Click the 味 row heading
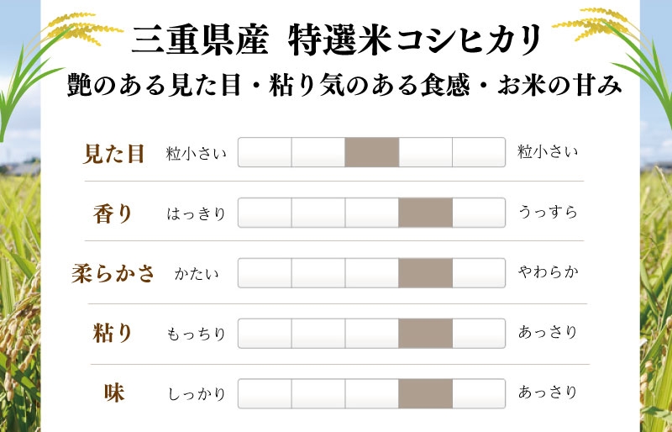 [x=113, y=393]
